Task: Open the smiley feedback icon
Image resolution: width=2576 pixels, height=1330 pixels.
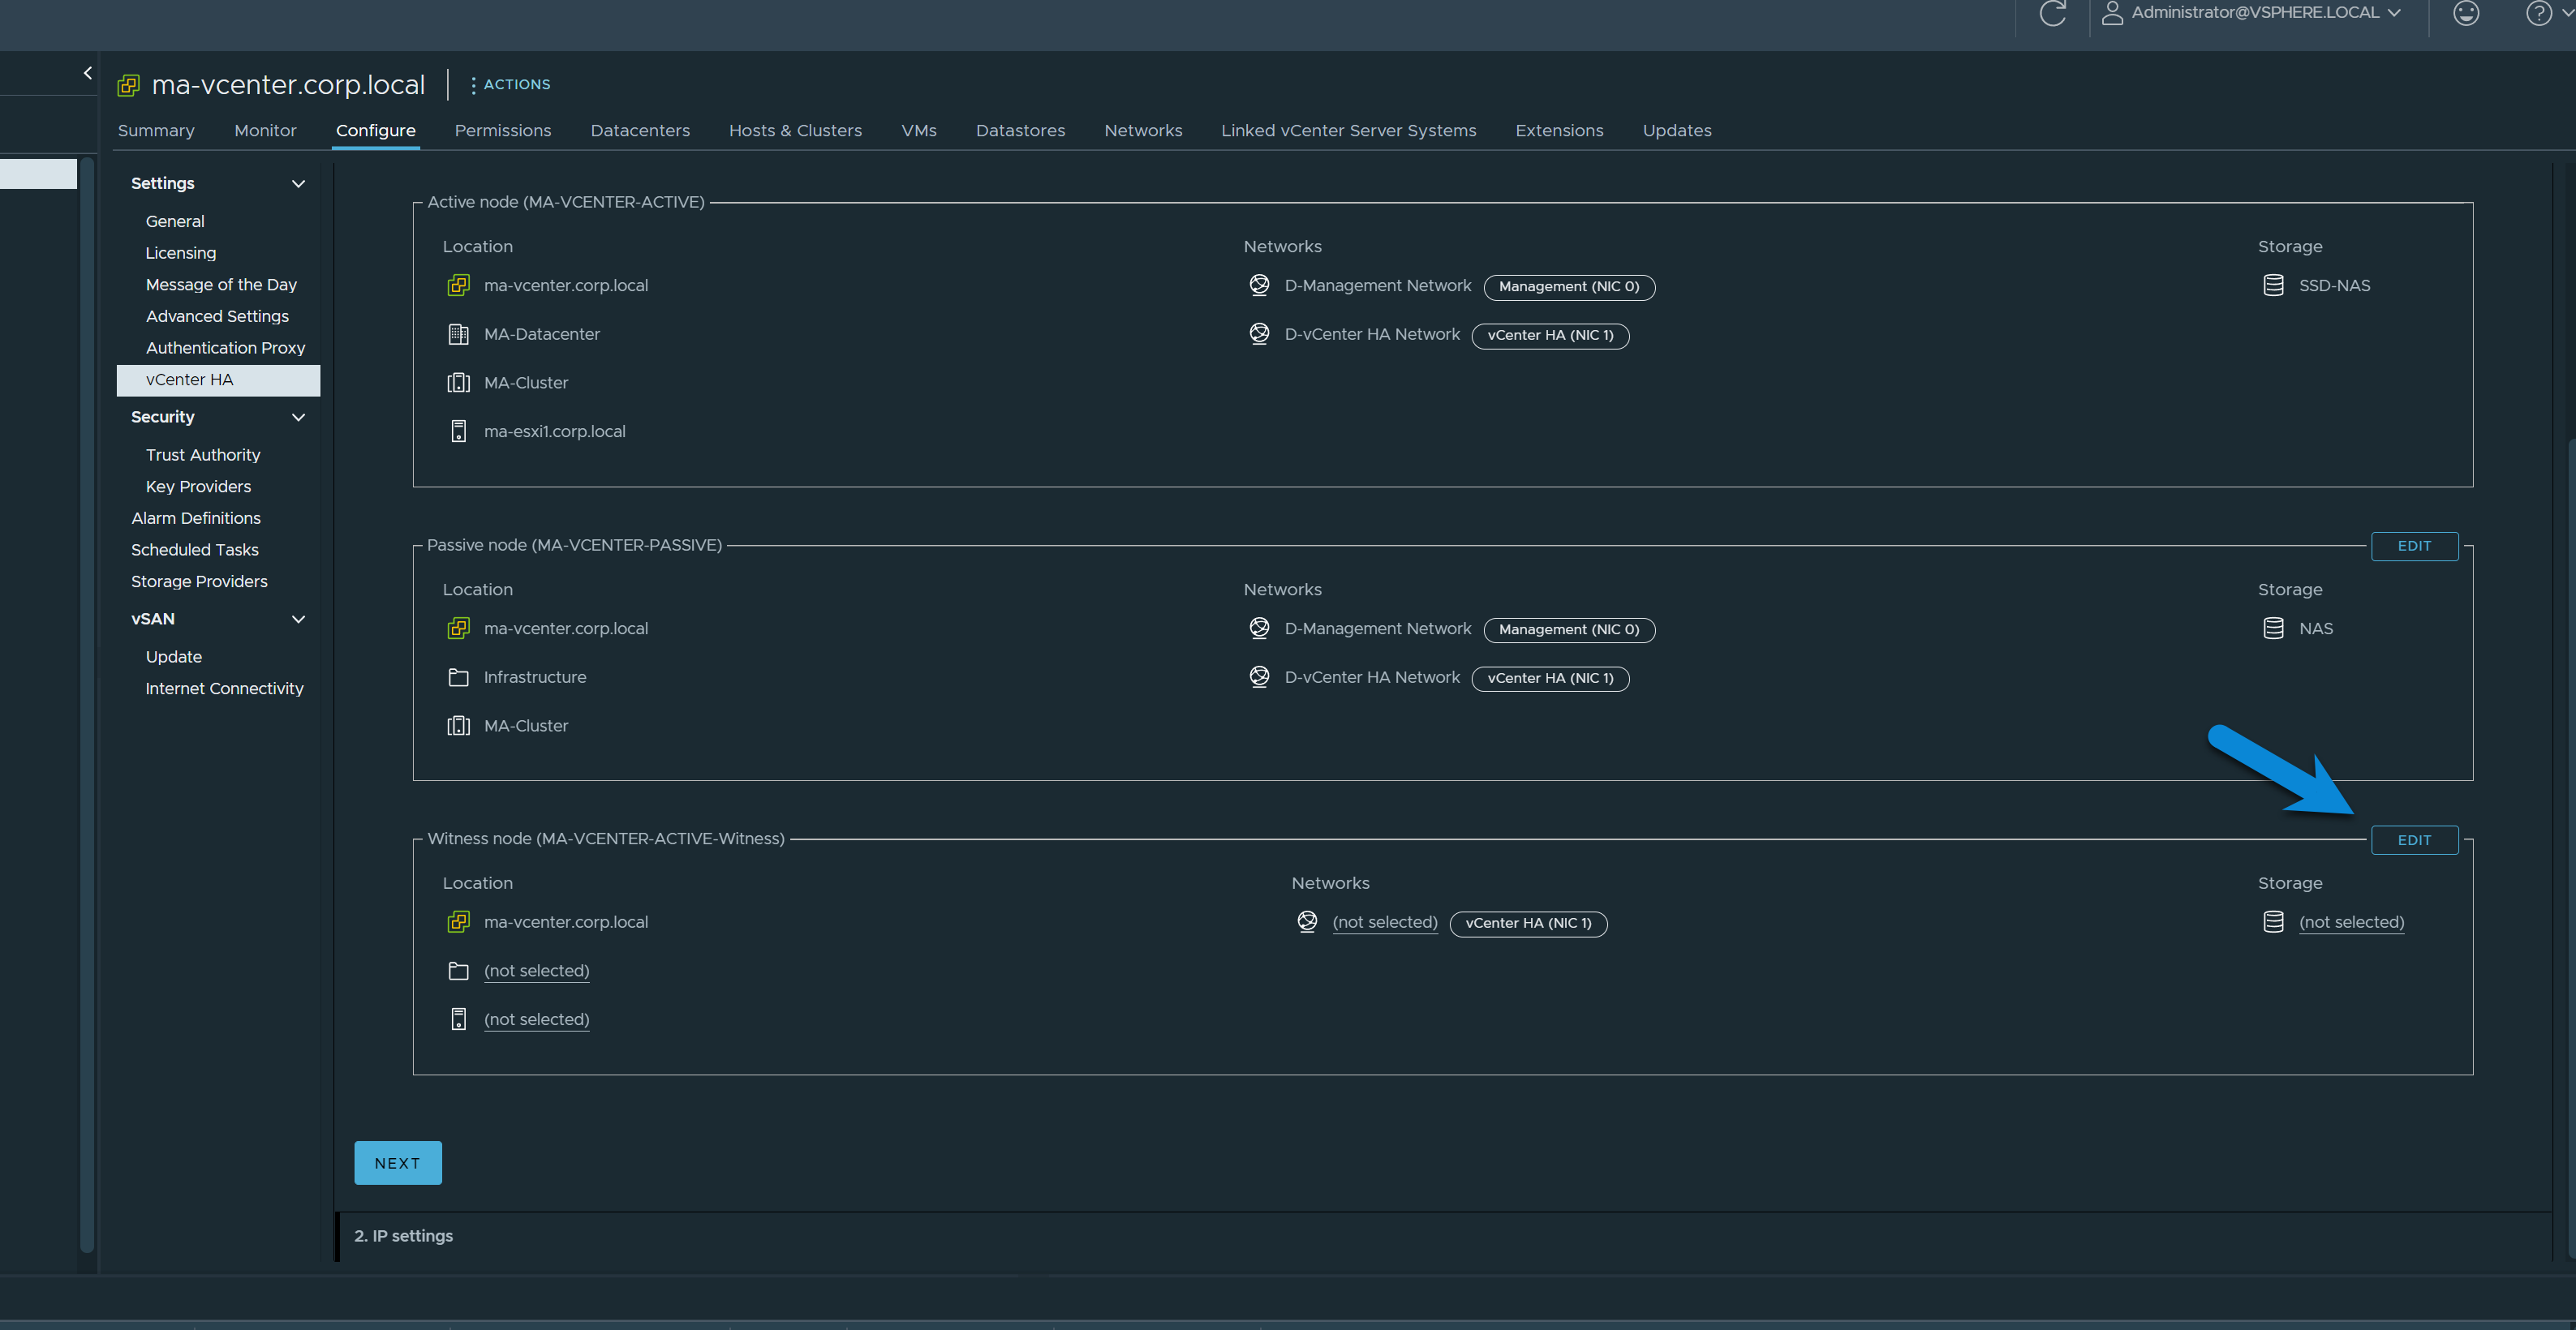Action: pyautogui.click(x=2466, y=13)
